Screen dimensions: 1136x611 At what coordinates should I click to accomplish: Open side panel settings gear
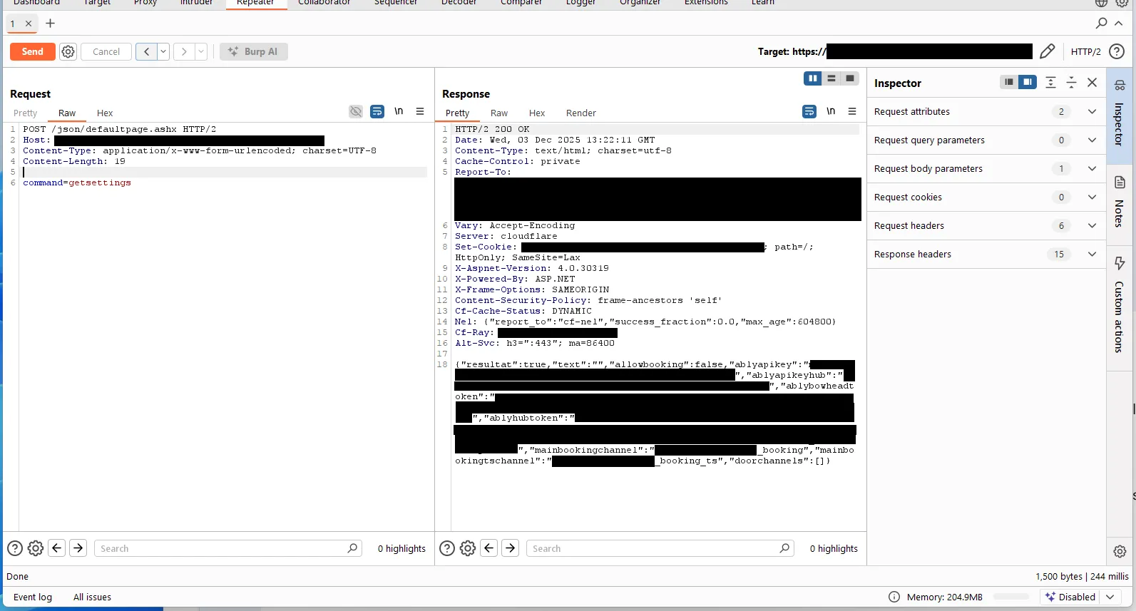click(x=1120, y=551)
